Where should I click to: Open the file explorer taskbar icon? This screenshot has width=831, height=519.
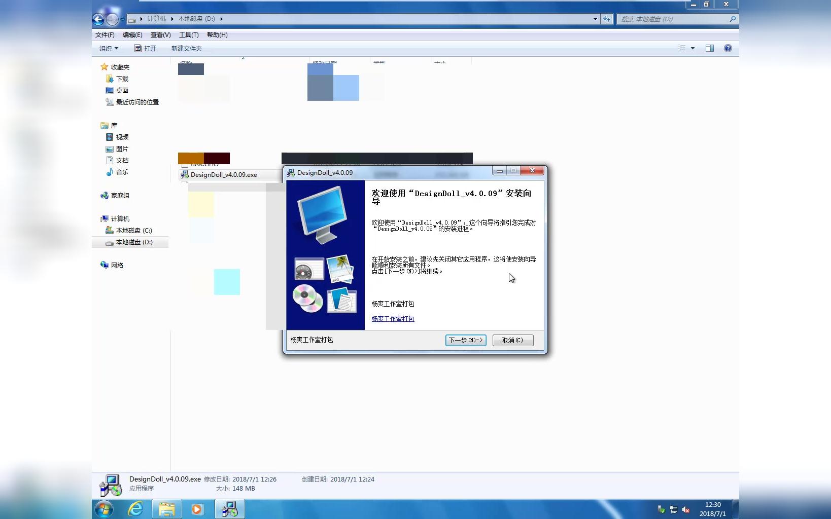pyautogui.click(x=167, y=509)
